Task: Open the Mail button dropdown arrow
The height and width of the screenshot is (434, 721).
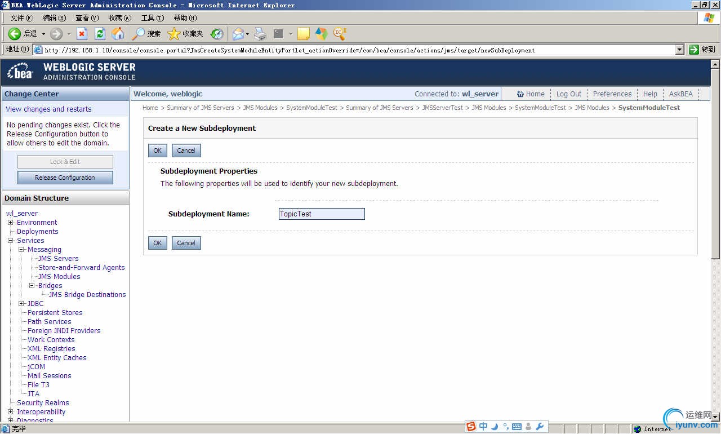Action: (x=247, y=34)
